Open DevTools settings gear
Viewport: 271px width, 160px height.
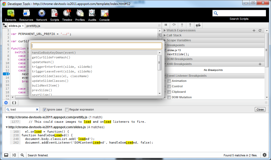click(265, 155)
